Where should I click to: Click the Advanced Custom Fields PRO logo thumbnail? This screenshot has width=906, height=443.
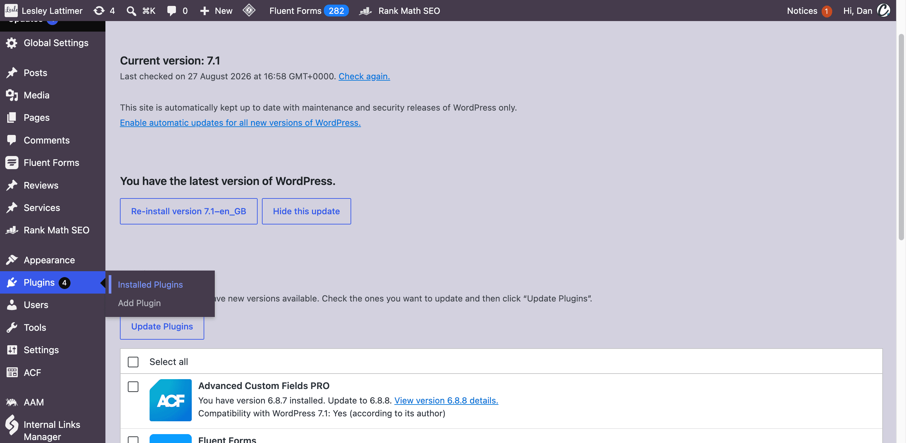[171, 400]
